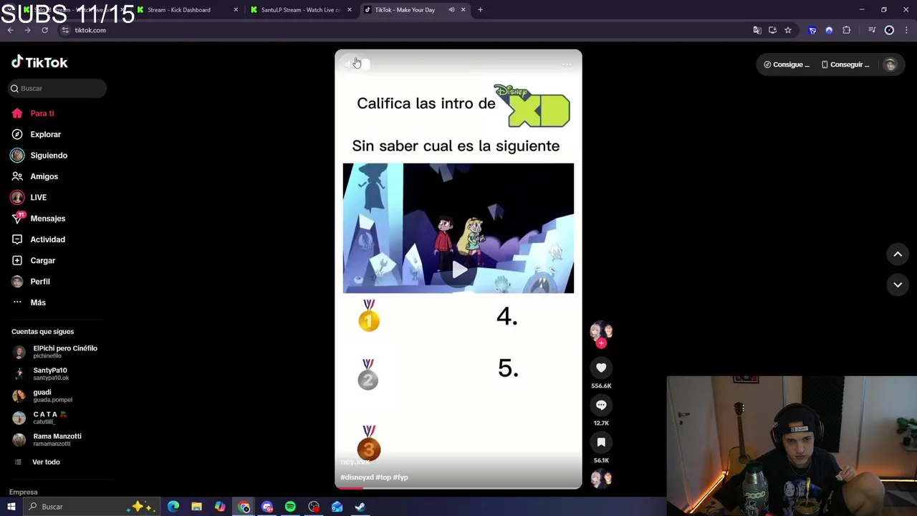Go forward in browser history
917x516 pixels.
tap(27, 30)
